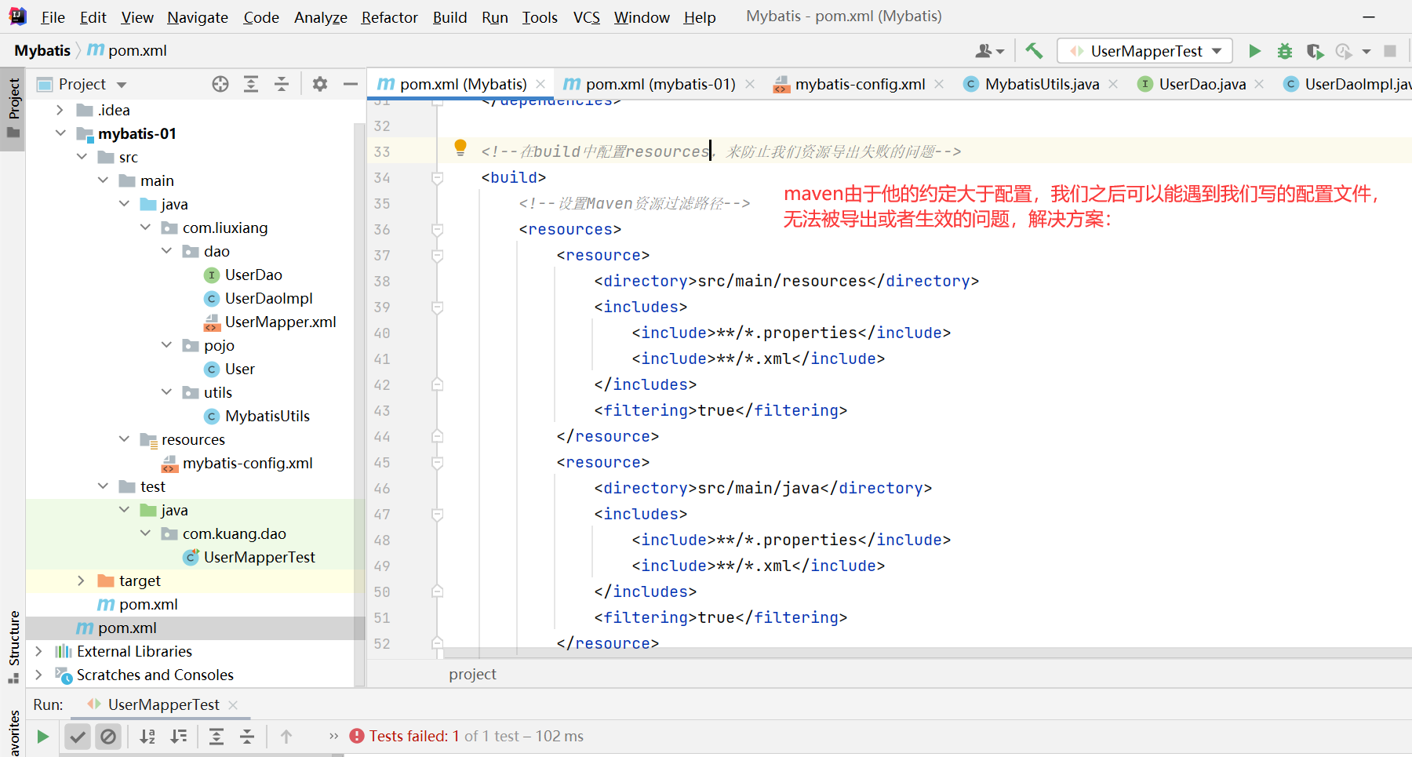Open the File menu
1412x757 pixels.
click(x=53, y=17)
